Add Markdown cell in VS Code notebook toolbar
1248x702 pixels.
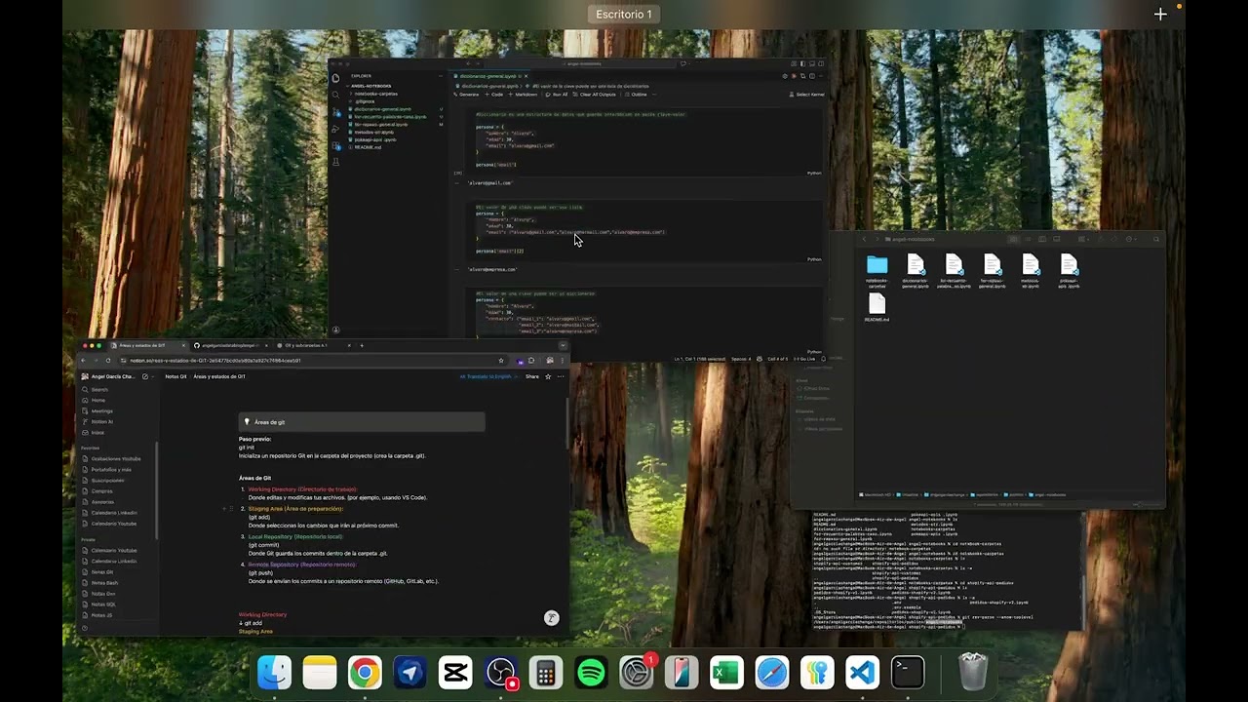(x=523, y=95)
